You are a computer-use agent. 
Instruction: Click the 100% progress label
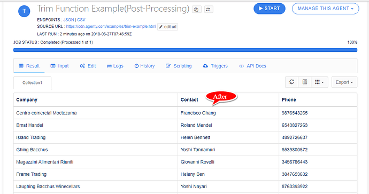click(x=352, y=42)
